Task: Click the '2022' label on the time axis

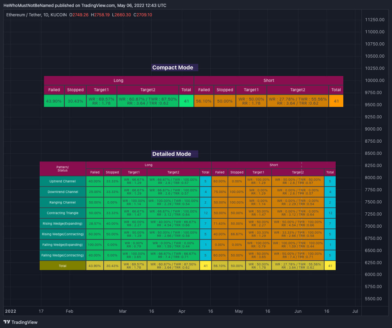Action: click(x=10, y=311)
